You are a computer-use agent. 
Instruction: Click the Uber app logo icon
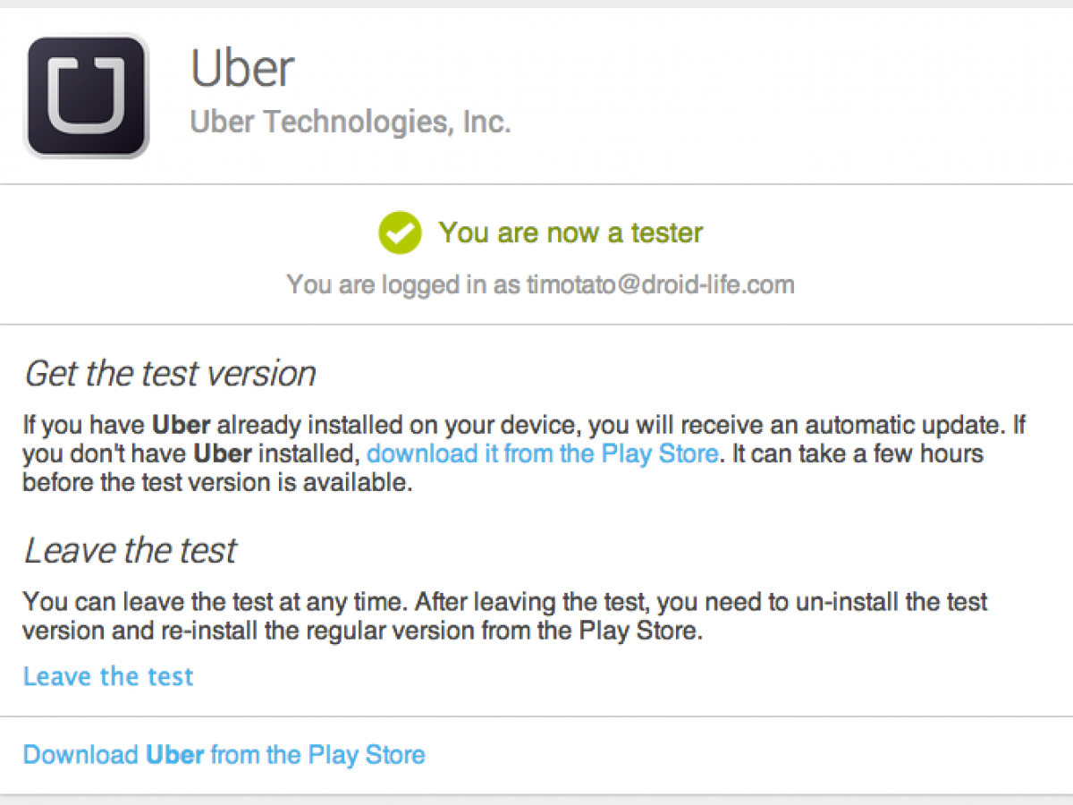[87, 95]
